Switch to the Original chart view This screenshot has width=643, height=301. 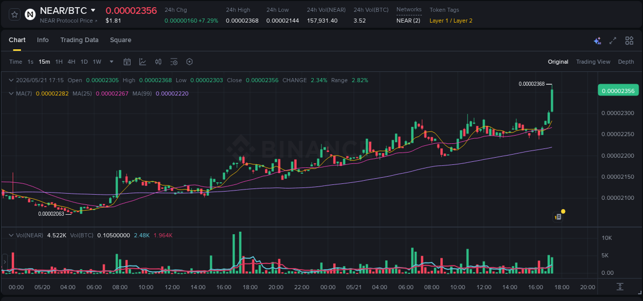[558, 62]
